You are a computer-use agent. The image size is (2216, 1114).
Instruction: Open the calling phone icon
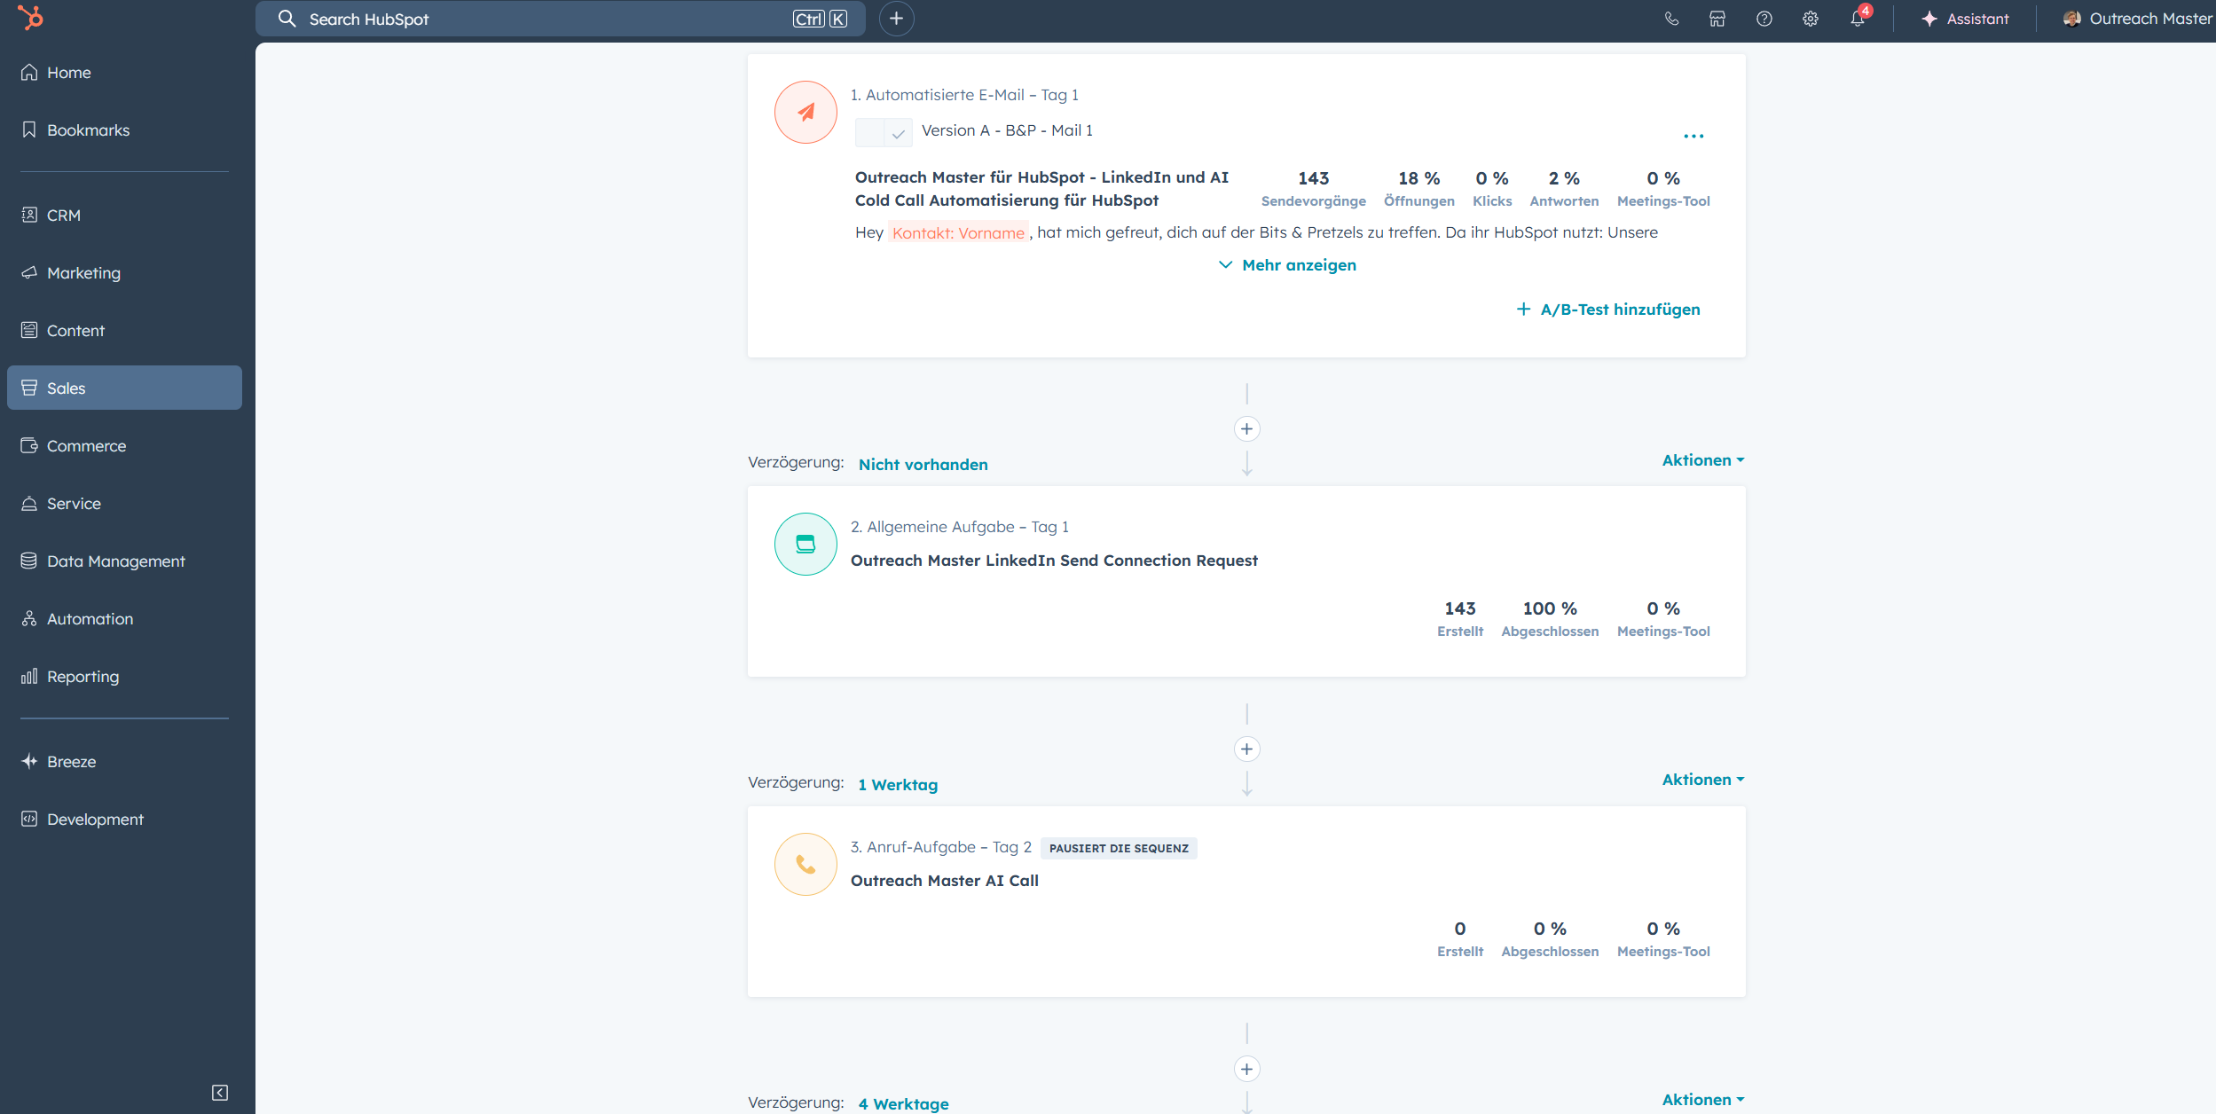point(1671,19)
